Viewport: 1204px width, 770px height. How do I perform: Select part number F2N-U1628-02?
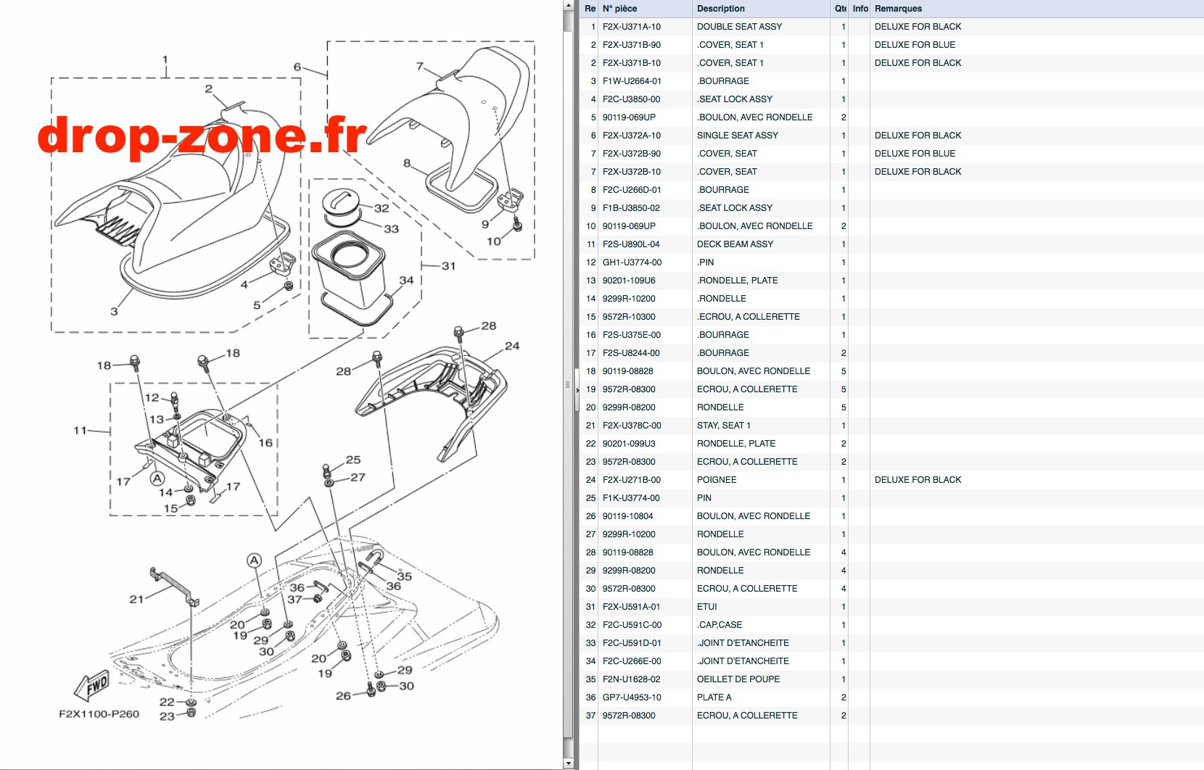coord(631,679)
